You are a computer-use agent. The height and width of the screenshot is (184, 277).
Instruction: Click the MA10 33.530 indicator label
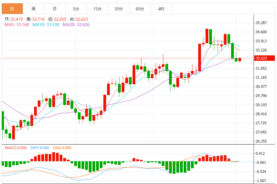pos(46,25)
